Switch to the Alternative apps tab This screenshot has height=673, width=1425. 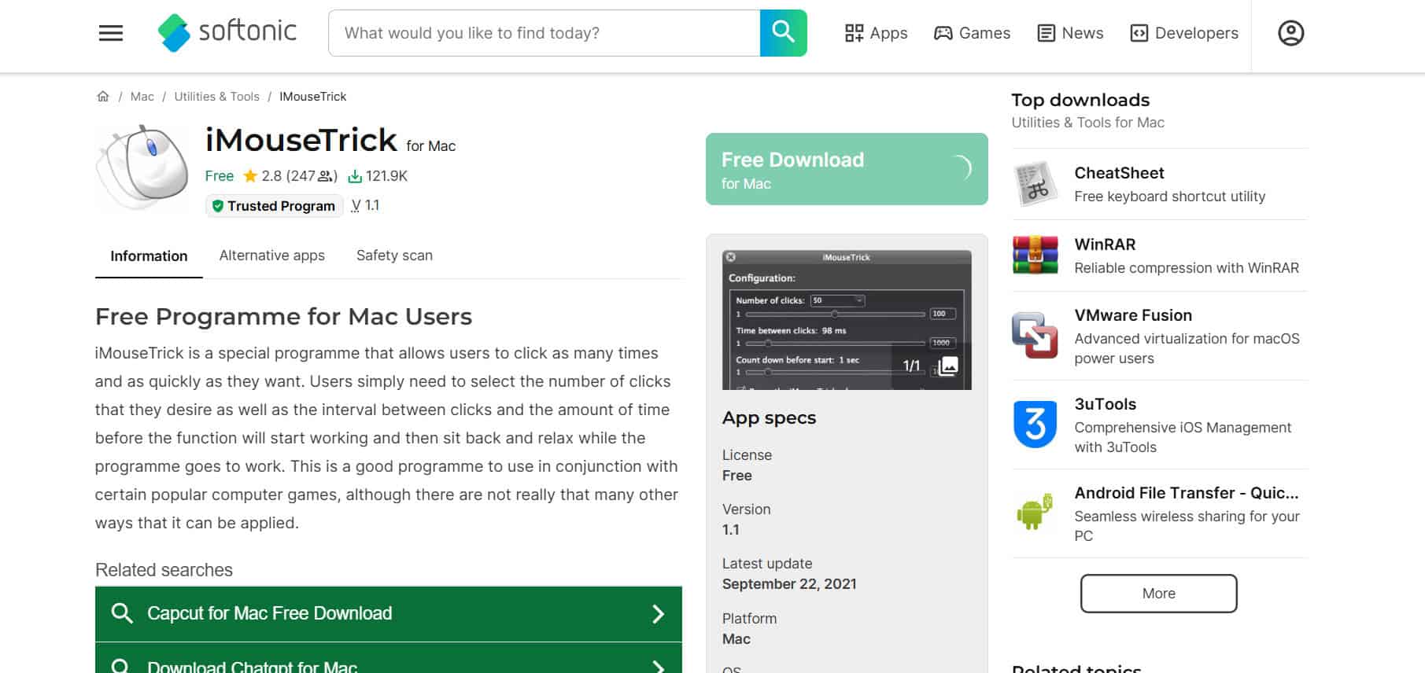(x=271, y=256)
